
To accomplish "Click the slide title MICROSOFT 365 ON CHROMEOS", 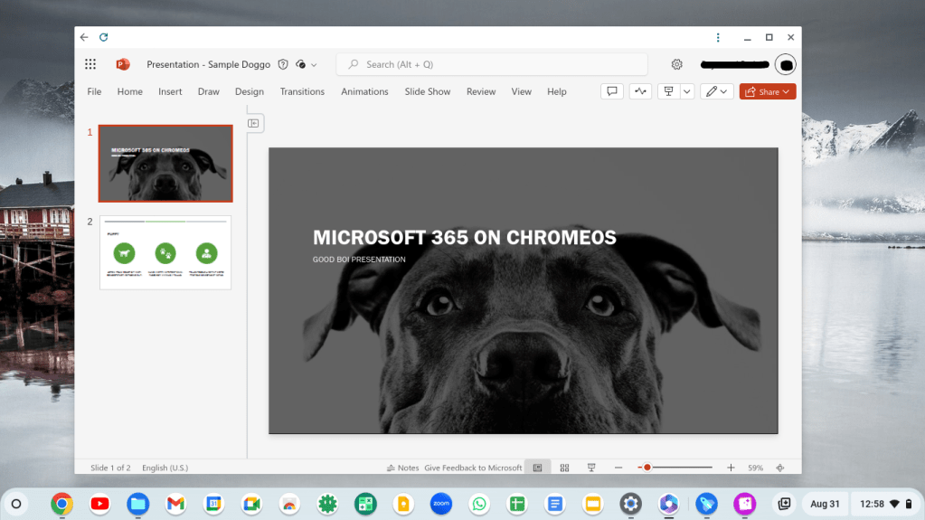I will pyautogui.click(x=464, y=237).
